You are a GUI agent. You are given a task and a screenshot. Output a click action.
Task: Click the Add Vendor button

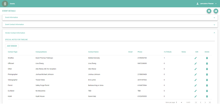pos(12,46)
